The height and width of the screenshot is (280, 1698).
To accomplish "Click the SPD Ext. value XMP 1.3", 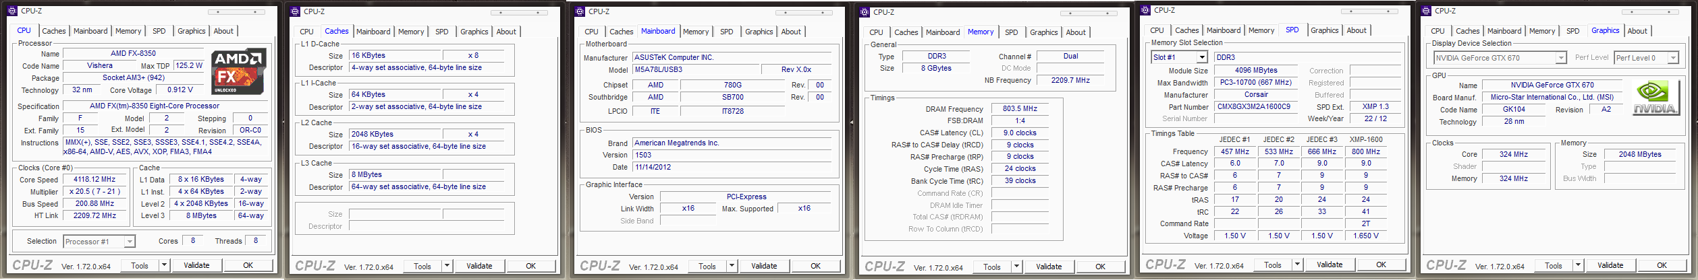I will tap(1375, 106).
